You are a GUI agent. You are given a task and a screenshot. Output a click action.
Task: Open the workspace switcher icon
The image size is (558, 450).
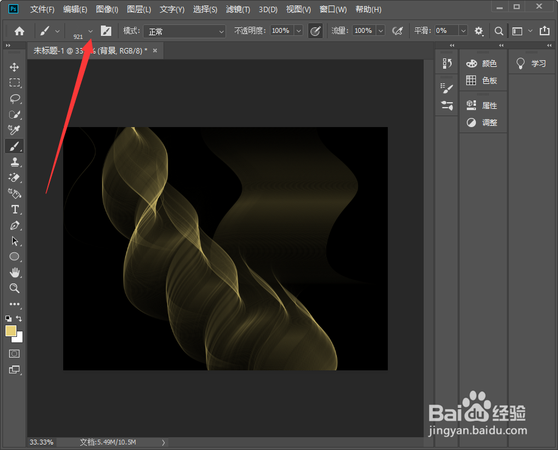pyautogui.click(x=517, y=32)
